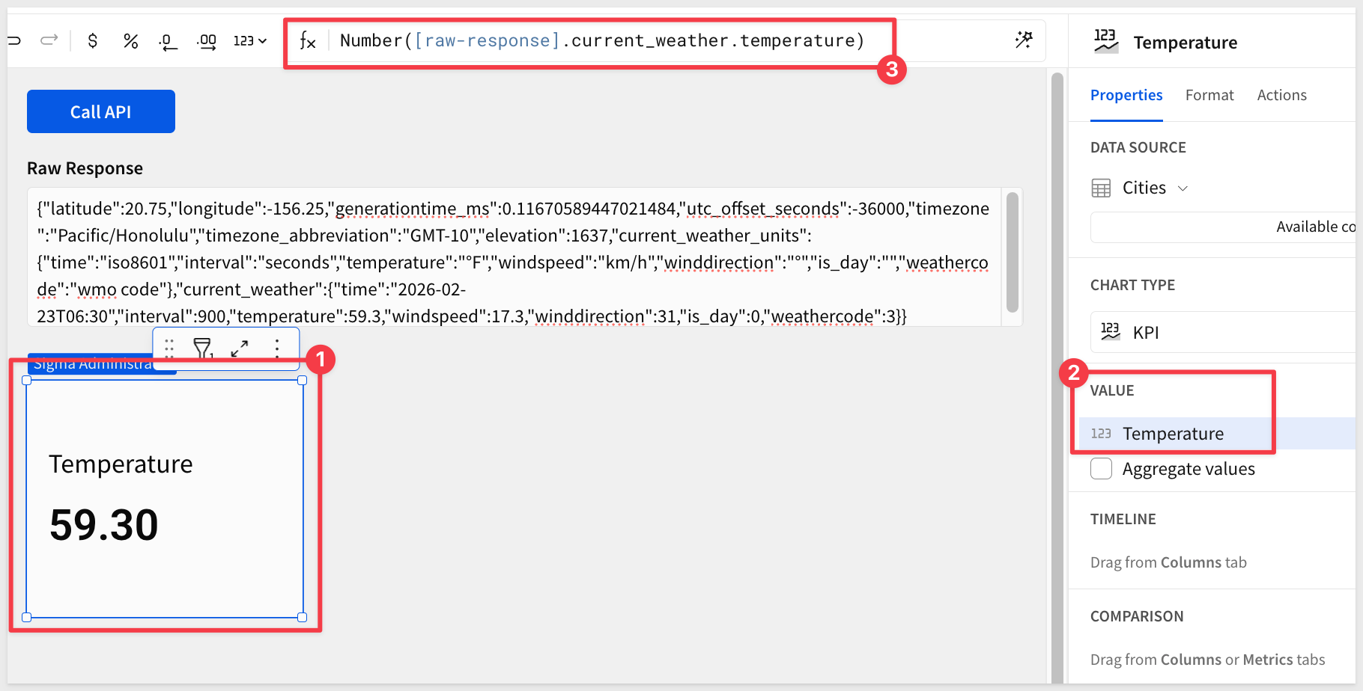Switch to the Format tab
The width and height of the screenshot is (1363, 691).
point(1209,95)
